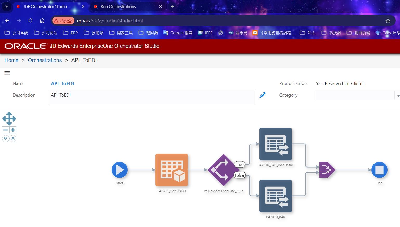Go back in browser history
The height and width of the screenshot is (227, 400).
pyautogui.click(x=7, y=21)
